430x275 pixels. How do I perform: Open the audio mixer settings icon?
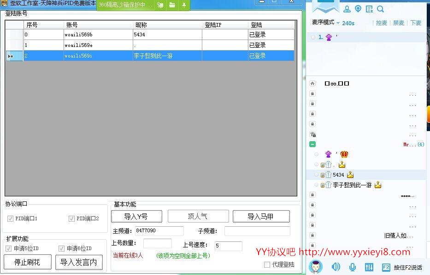point(369,267)
